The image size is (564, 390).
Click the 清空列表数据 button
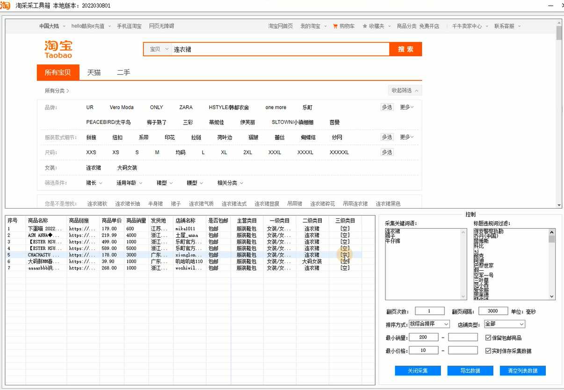[522, 371]
